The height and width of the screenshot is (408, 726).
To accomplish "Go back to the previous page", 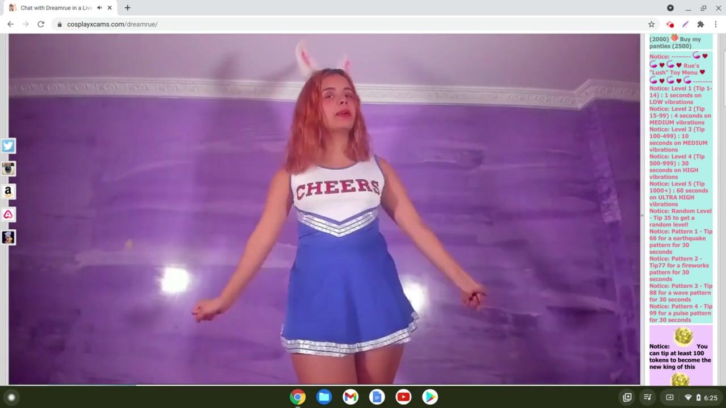I will [10, 24].
